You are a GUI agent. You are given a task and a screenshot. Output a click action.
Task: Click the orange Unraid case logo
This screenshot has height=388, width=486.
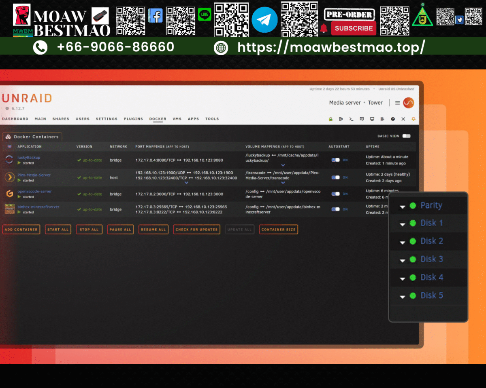tap(409, 103)
